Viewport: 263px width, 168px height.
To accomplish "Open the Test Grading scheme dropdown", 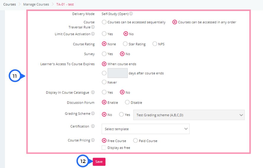I will pyautogui.click(x=189, y=115).
